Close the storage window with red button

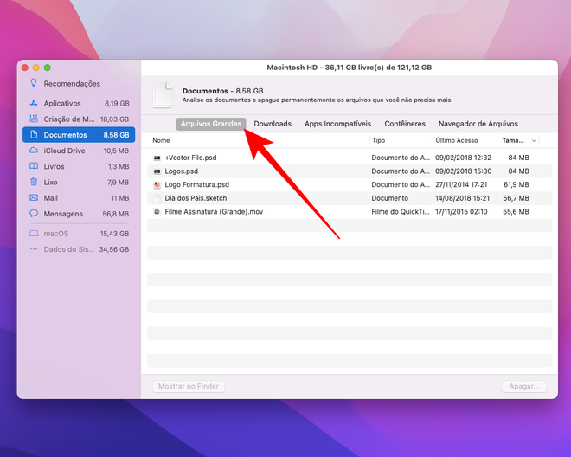pyautogui.click(x=25, y=68)
